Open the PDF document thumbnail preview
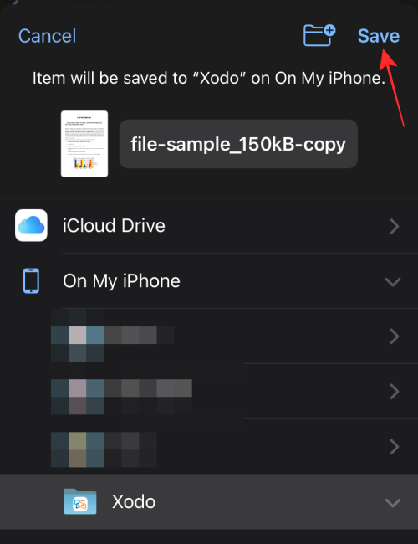 point(84,144)
